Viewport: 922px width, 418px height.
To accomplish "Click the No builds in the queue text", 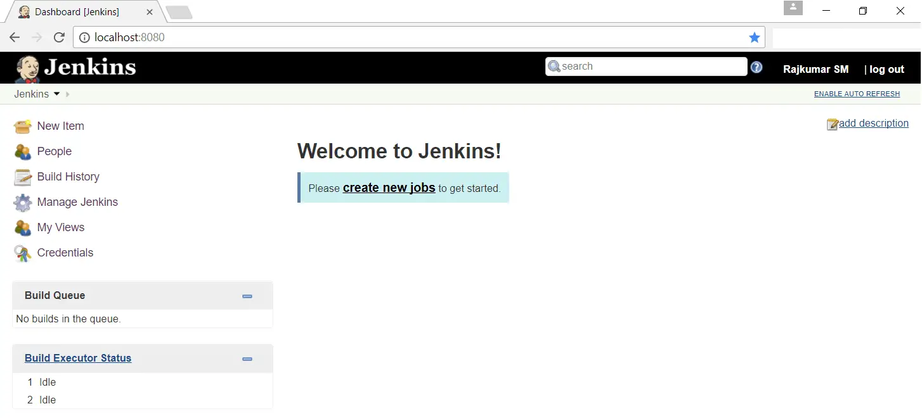I will (68, 319).
